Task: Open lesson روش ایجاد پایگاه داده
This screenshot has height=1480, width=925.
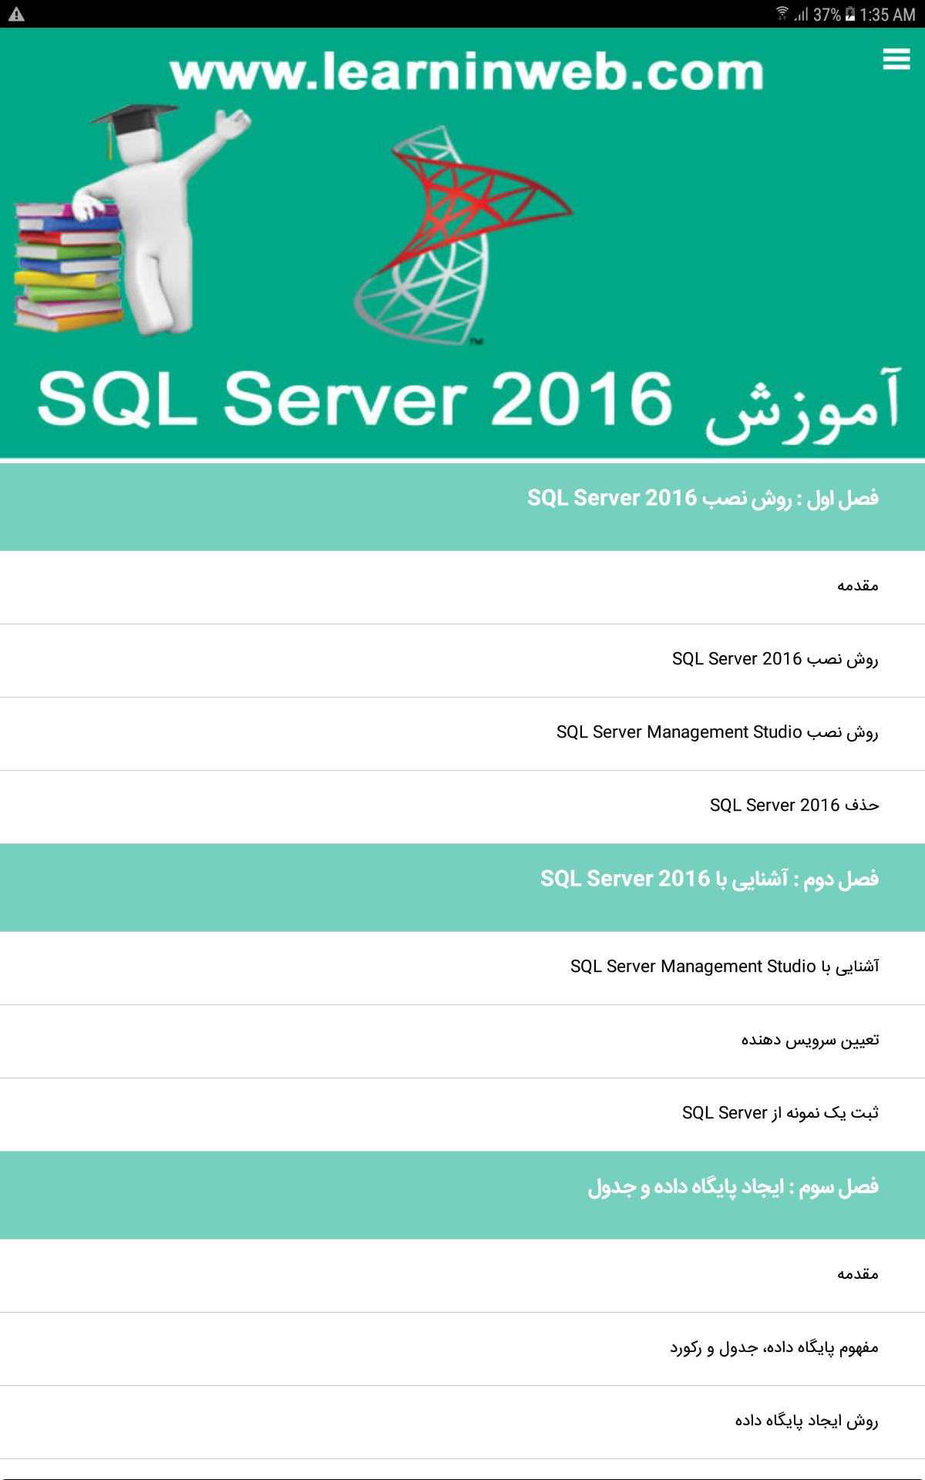Action: [462, 1422]
